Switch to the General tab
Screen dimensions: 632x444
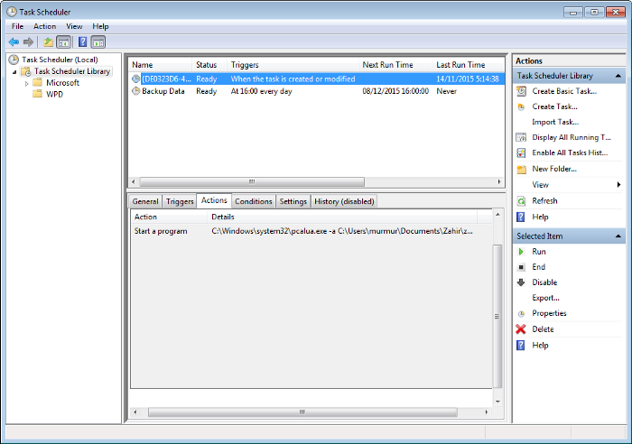click(x=145, y=201)
